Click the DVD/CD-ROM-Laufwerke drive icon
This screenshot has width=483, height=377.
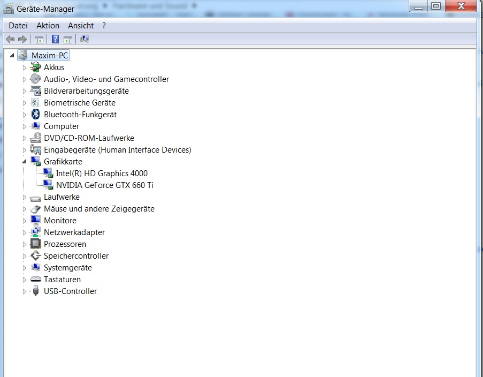pos(36,138)
